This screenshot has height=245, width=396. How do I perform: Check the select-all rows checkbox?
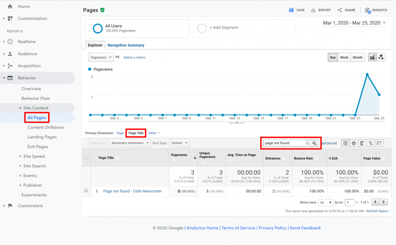(x=87, y=158)
